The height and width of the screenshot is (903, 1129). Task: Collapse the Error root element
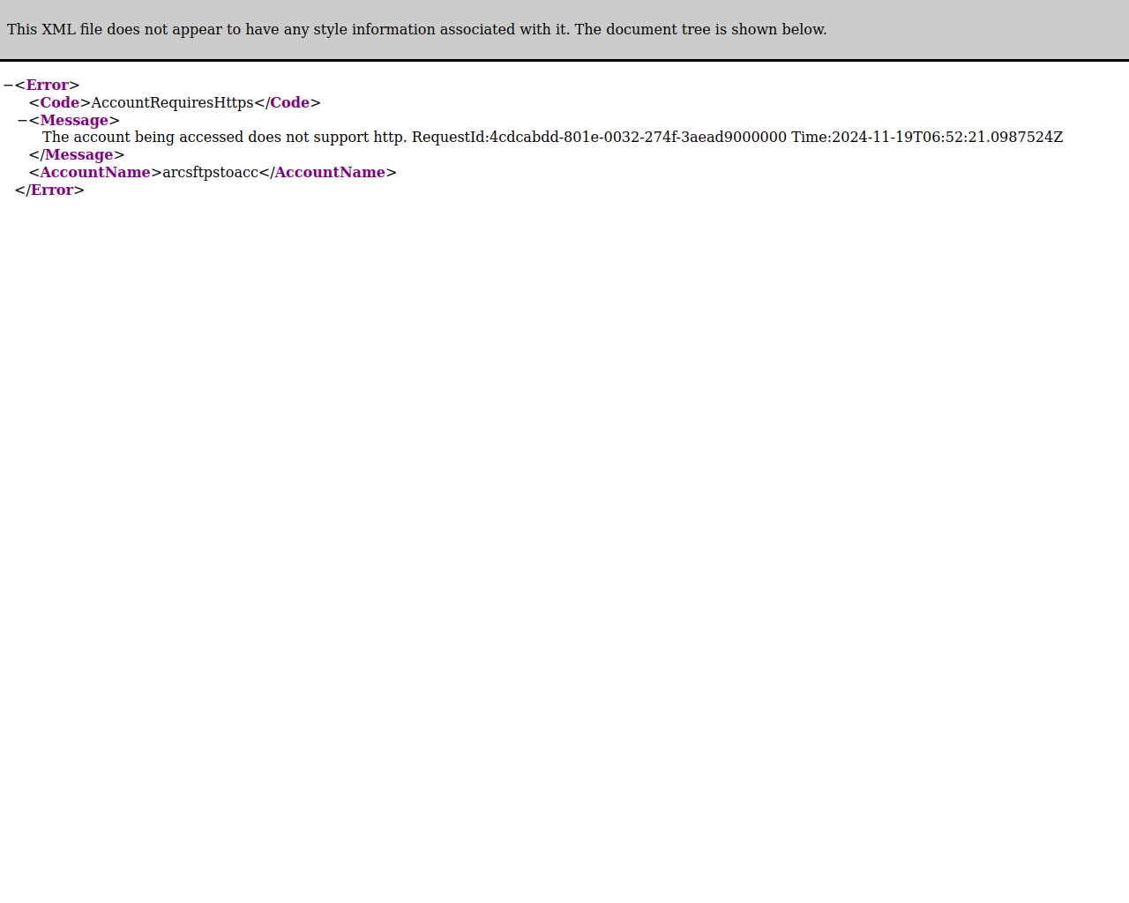[x=8, y=86]
